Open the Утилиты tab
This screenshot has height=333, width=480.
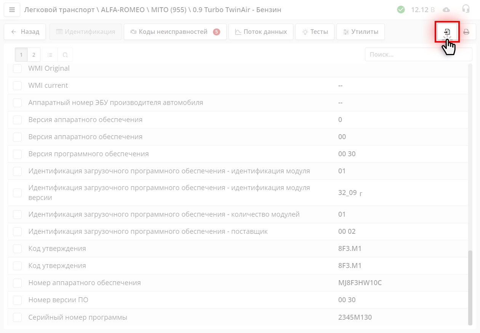360,32
